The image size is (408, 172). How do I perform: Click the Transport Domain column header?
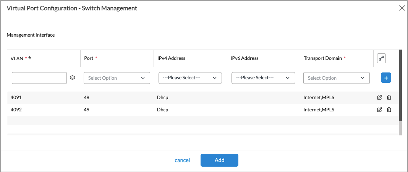323,58
